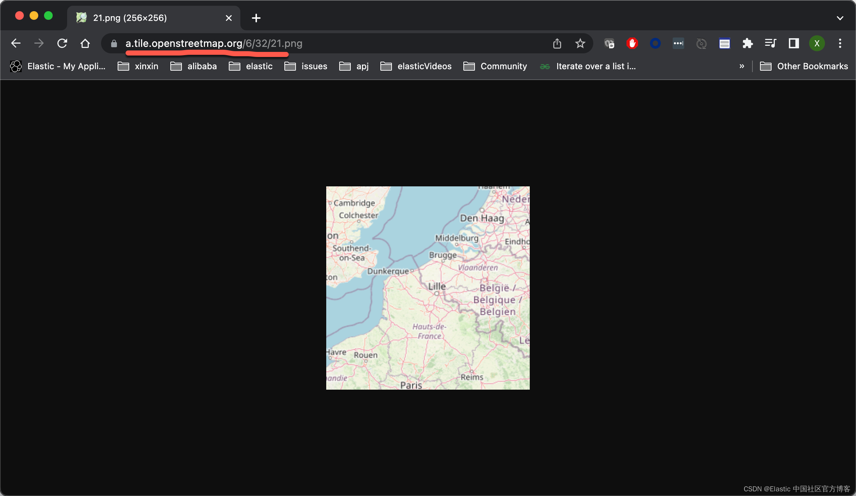
Task: Bookmark this page via the star icon
Action: click(x=580, y=43)
